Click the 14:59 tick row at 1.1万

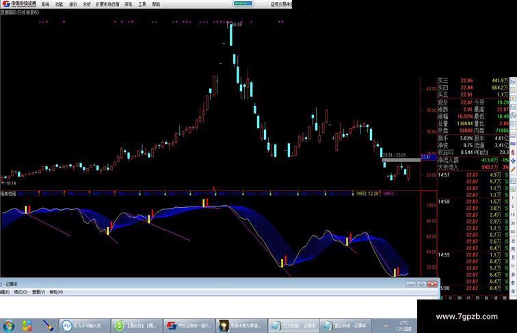(473, 255)
